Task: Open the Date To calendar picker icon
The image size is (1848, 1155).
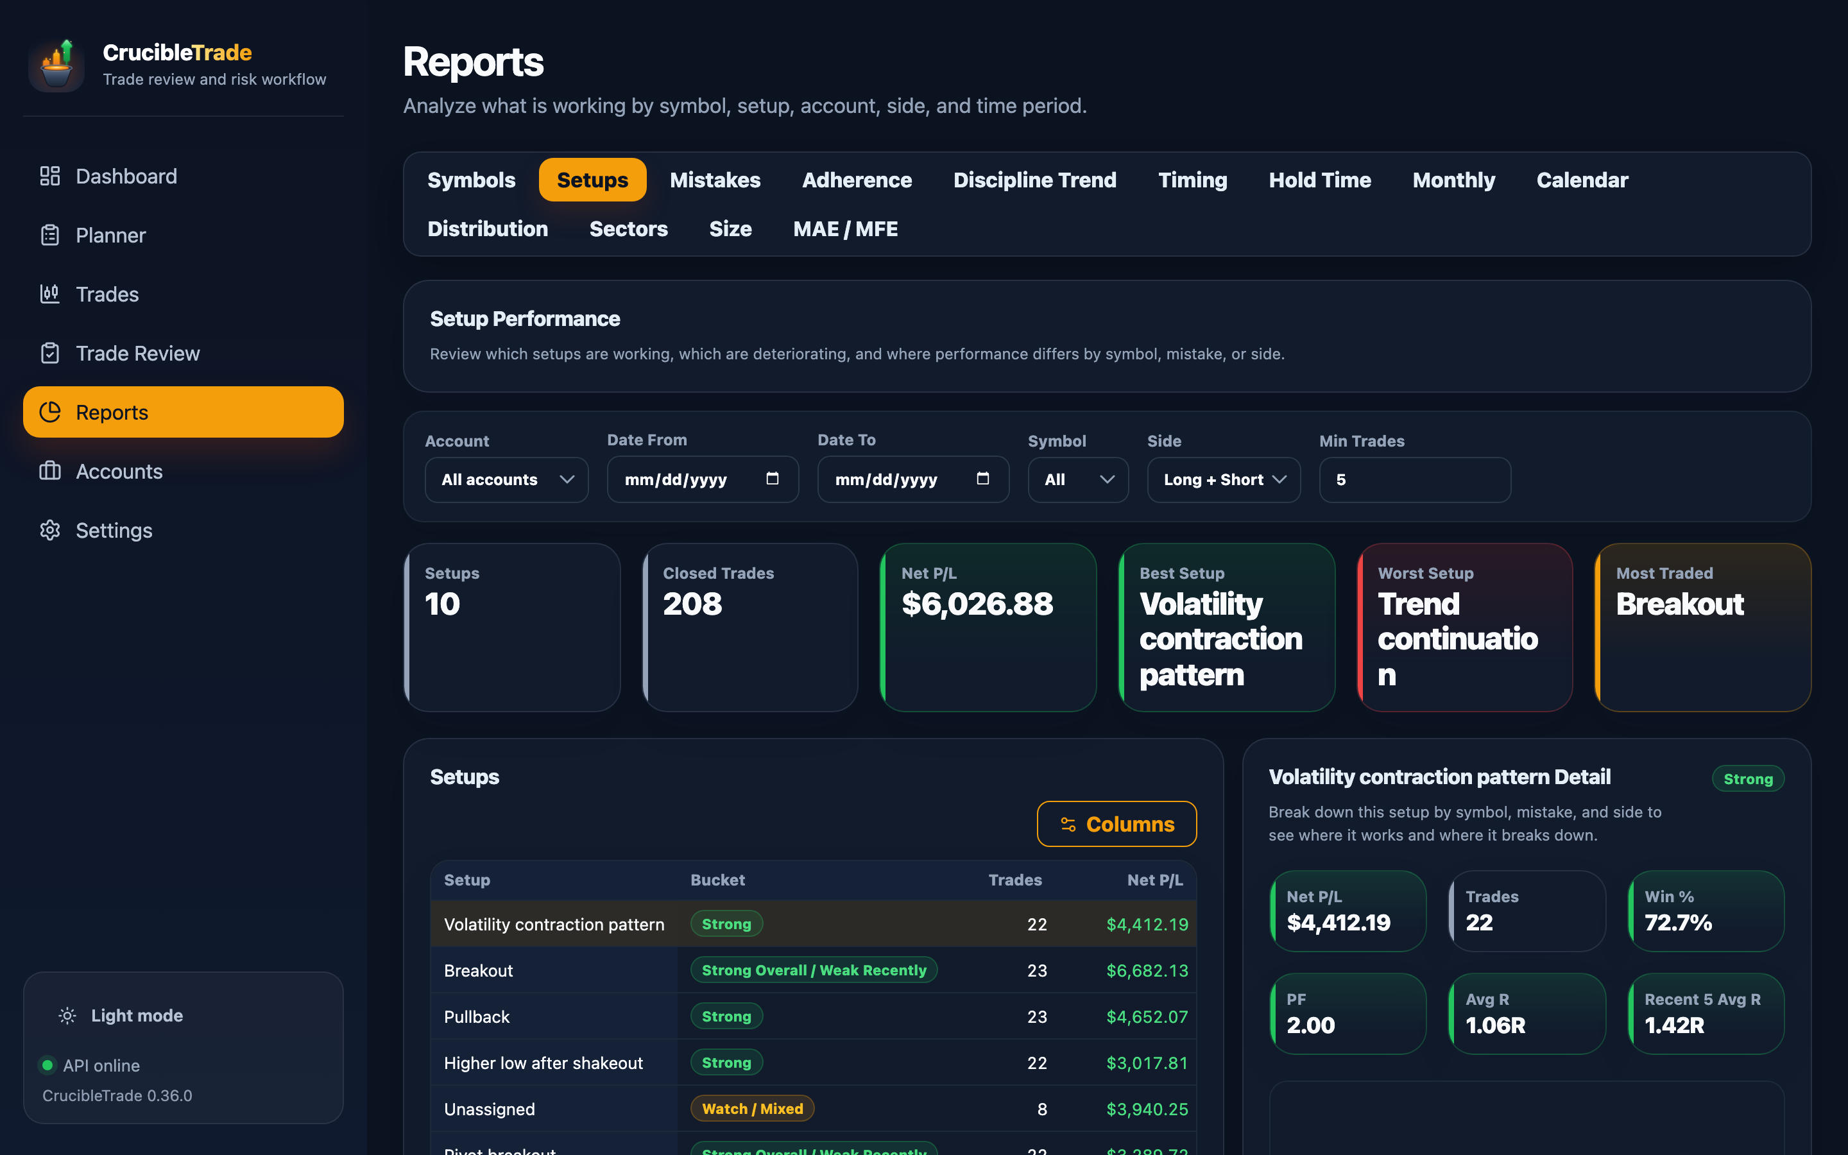Action: 983,478
